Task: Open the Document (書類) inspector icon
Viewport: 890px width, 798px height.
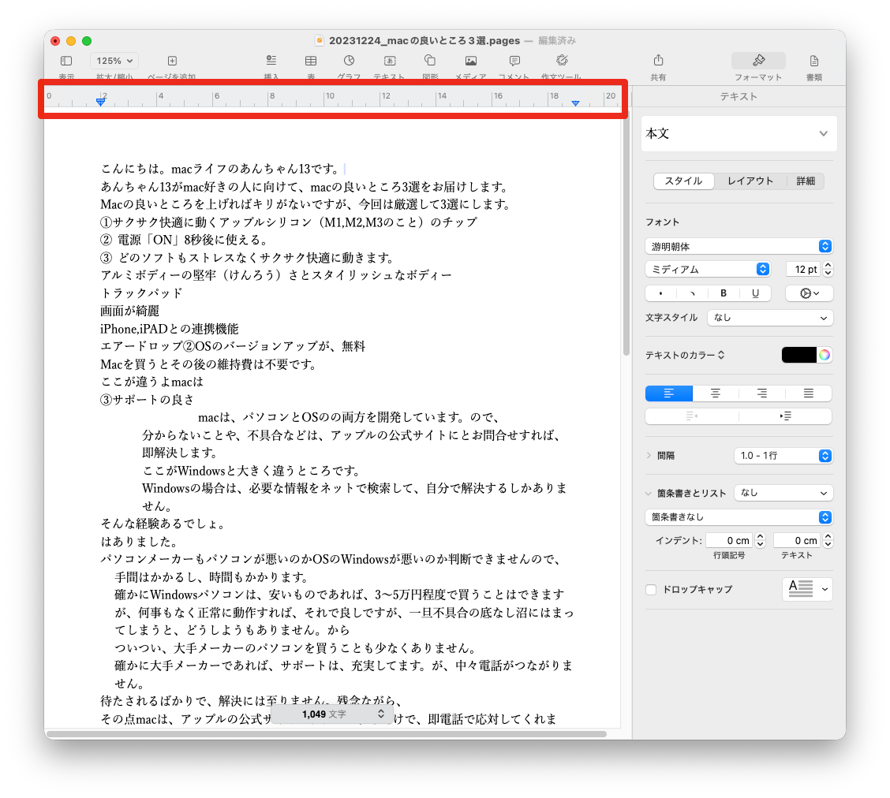Action: (813, 61)
